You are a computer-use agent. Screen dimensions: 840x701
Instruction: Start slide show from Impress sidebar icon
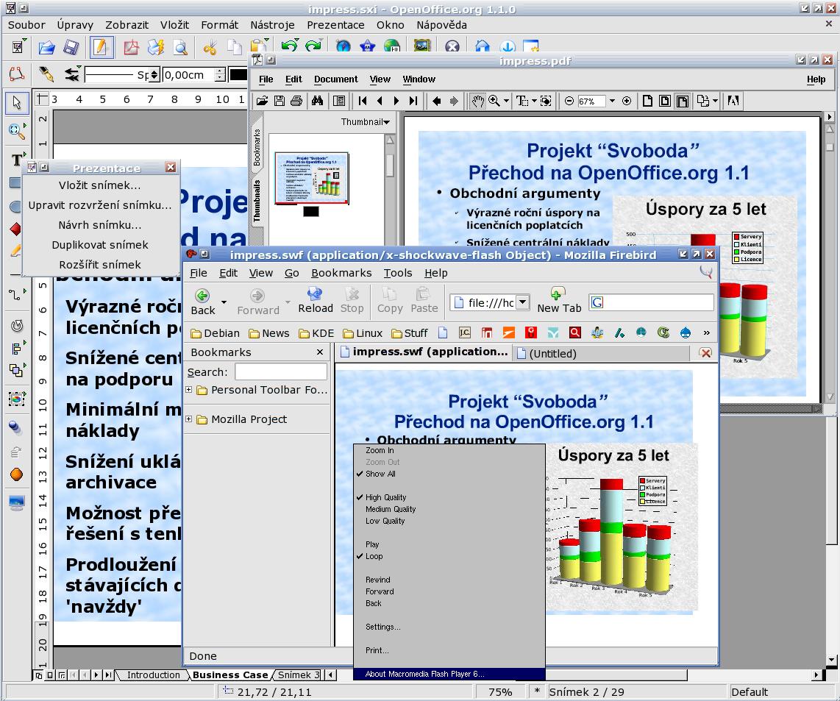[17, 502]
